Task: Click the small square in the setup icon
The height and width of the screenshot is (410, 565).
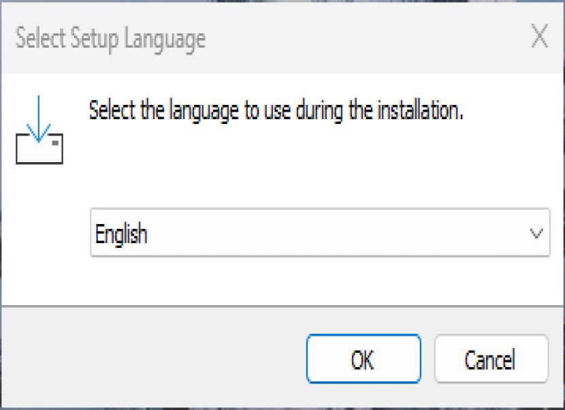Action: click(x=55, y=143)
